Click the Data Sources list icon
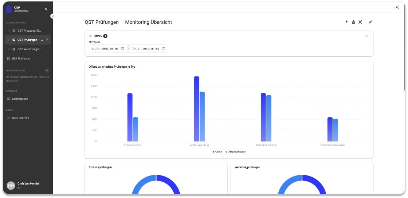The image size is (408, 198). (8, 118)
